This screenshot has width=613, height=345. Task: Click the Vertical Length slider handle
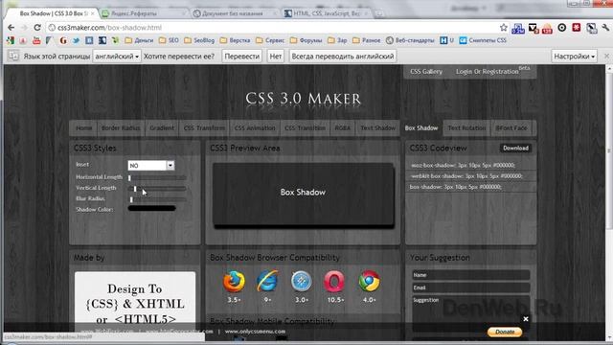(135, 189)
